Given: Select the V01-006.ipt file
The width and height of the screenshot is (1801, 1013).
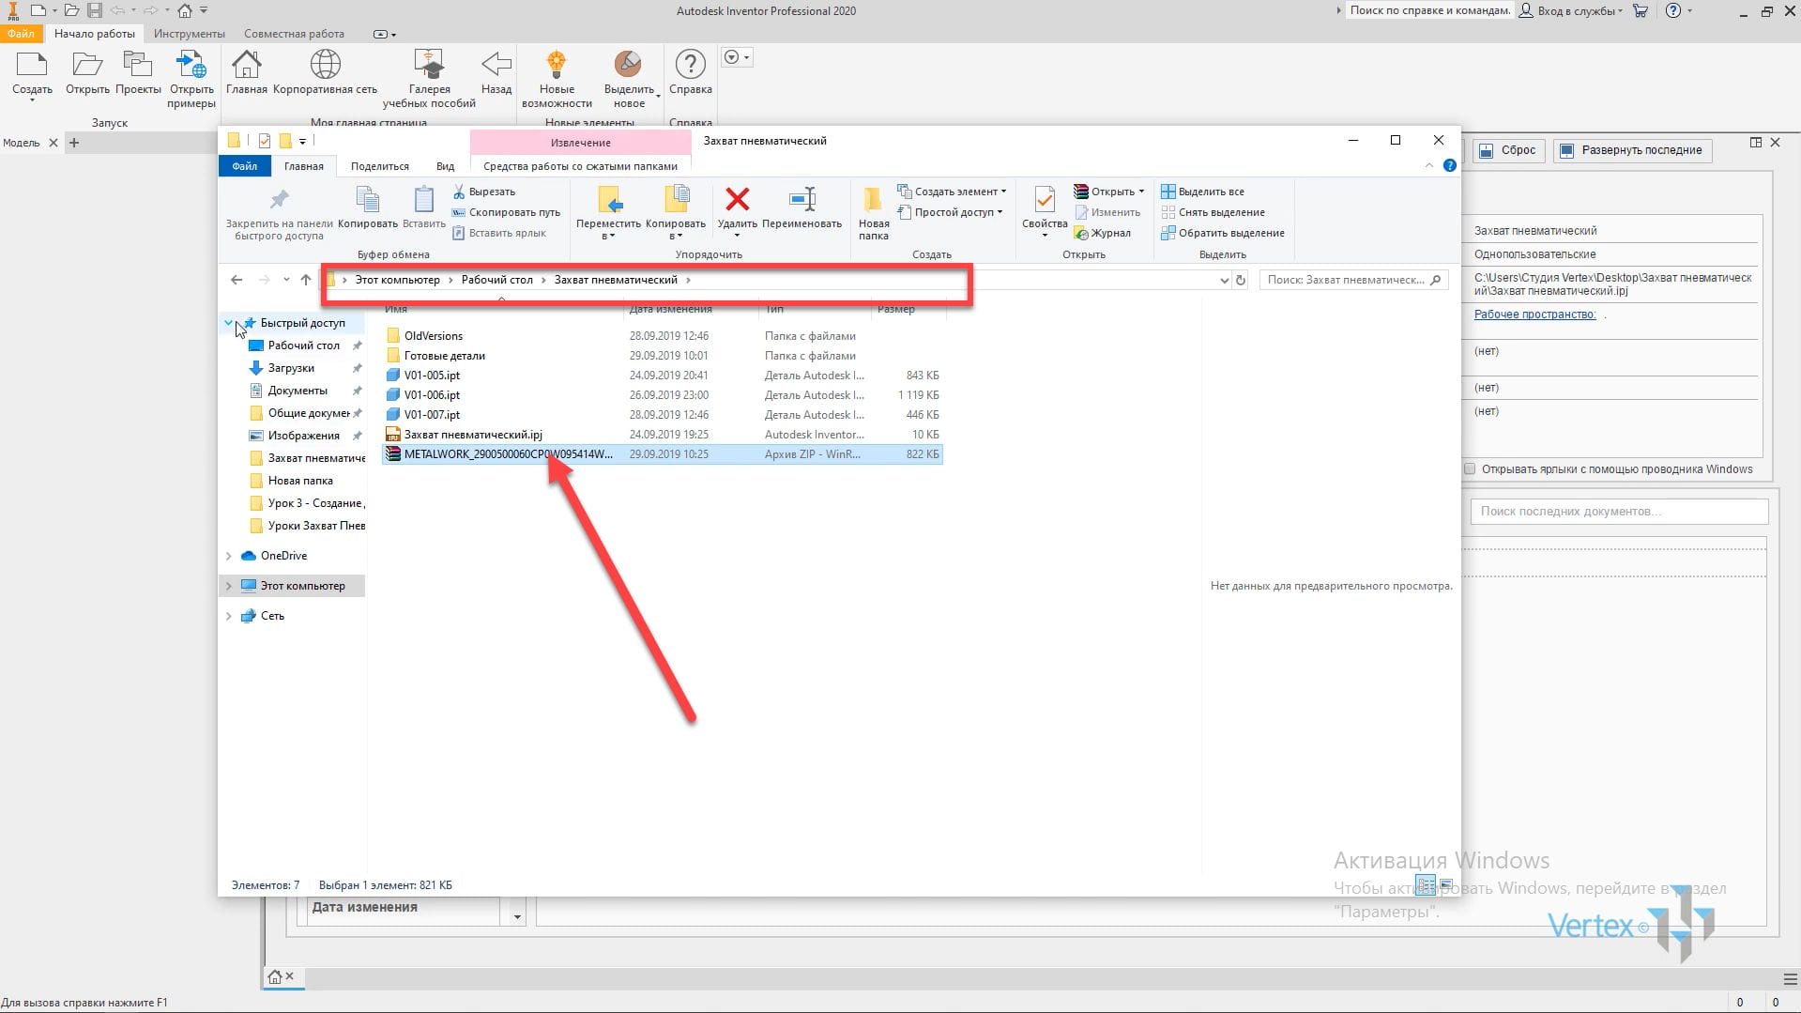Looking at the screenshot, I should pos(663,395).
